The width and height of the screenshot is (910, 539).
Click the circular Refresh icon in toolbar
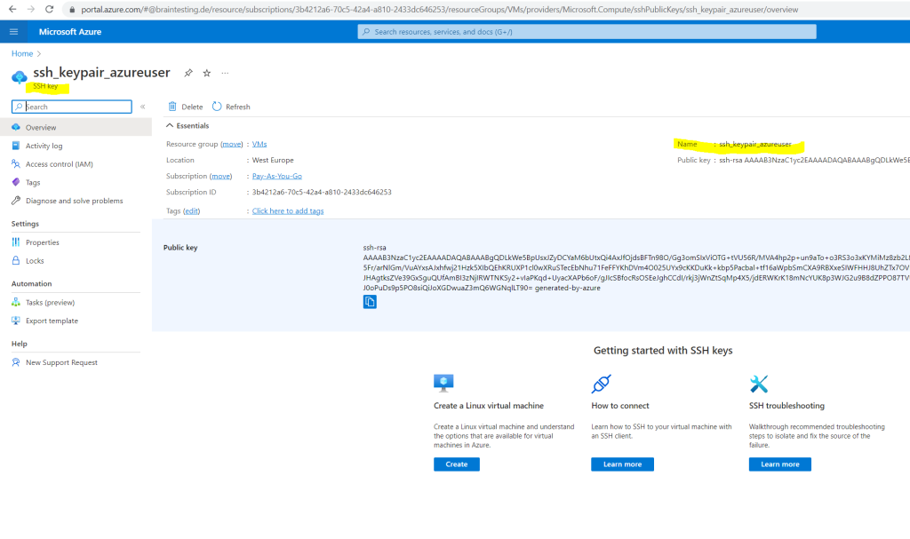coord(217,107)
